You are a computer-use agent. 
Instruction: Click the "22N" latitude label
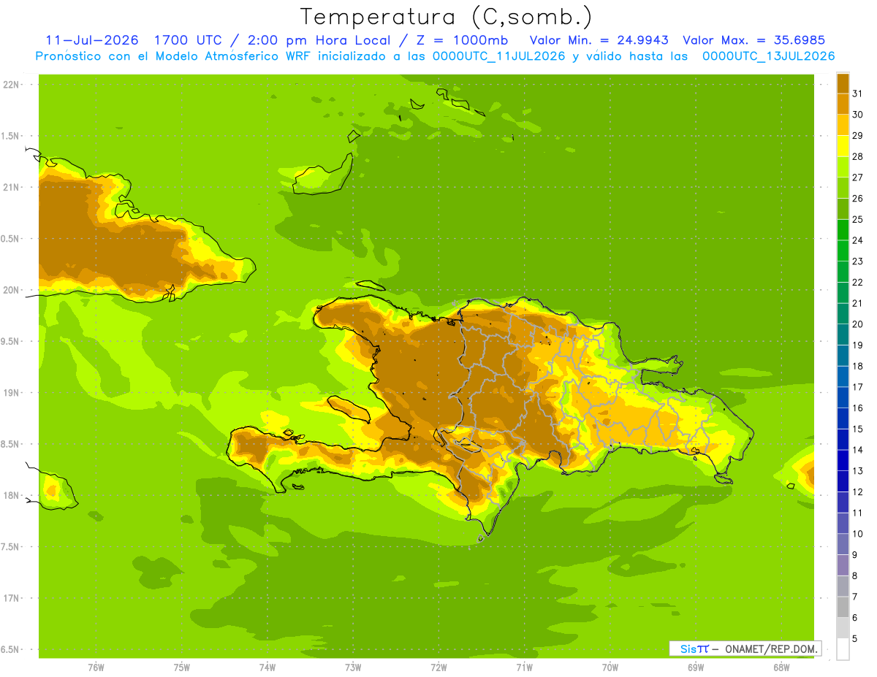(10, 85)
